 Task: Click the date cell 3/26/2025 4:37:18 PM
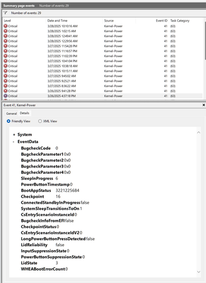(62, 96)
